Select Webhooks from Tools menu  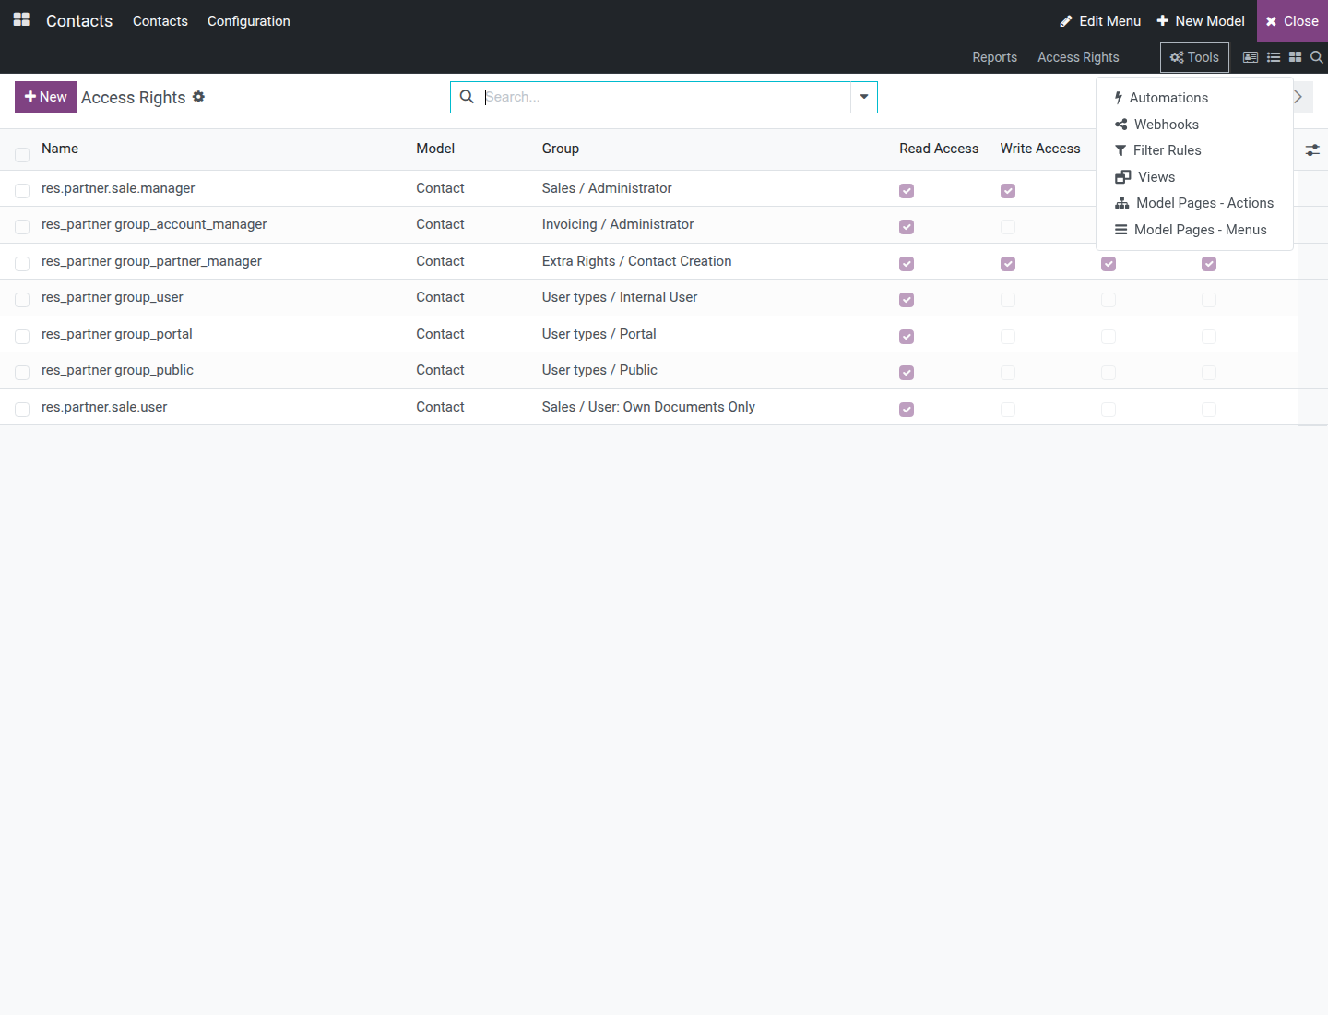1194,125
